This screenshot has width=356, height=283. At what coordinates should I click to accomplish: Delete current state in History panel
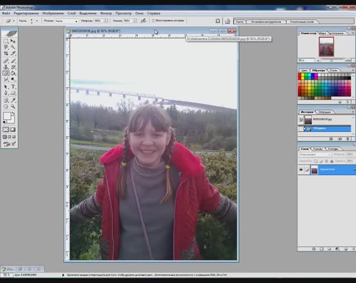[x=348, y=138]
